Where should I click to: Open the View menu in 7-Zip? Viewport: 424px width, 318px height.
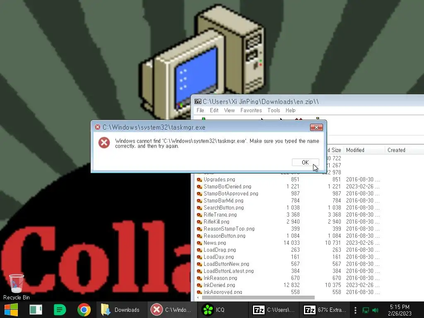tap(229, 110)
